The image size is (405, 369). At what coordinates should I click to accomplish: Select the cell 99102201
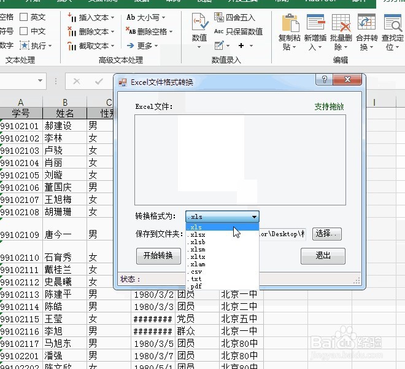point(21,356)
